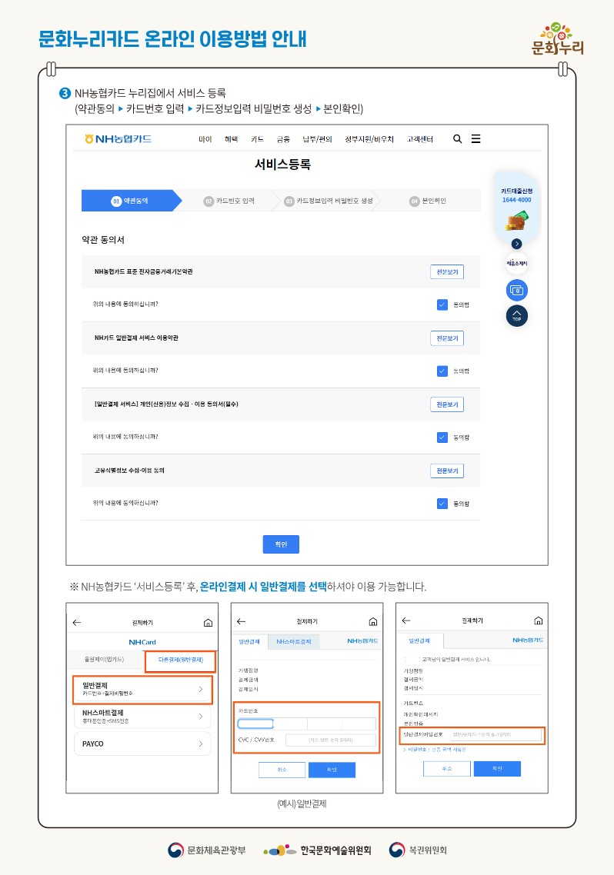Image resolution: width=614 pixels, height=875 pixels.
Task: Select 일반결제 tab on card number entry screen
Action: point(249,642)
